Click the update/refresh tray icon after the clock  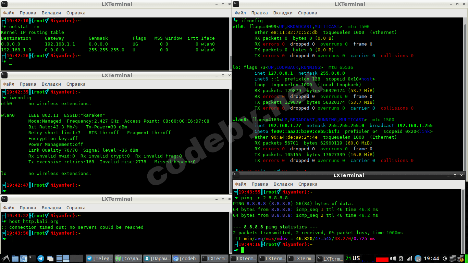click(x=445, y=259)
